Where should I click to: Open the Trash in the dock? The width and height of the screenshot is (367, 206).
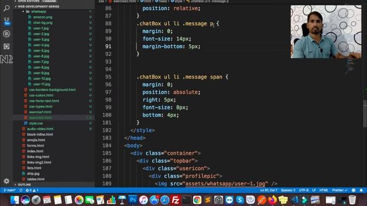tap(352, 200)
